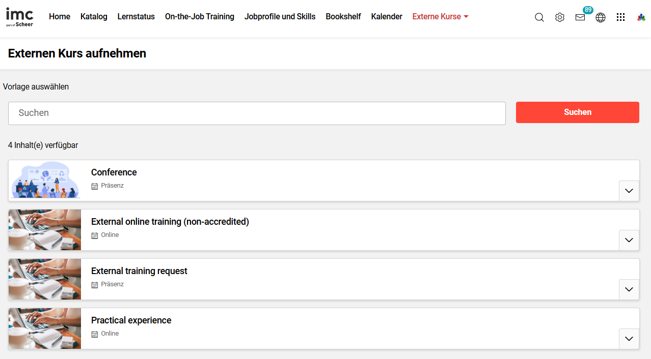
Task: Click the imc Scheer logo
Action: [19, 17]
